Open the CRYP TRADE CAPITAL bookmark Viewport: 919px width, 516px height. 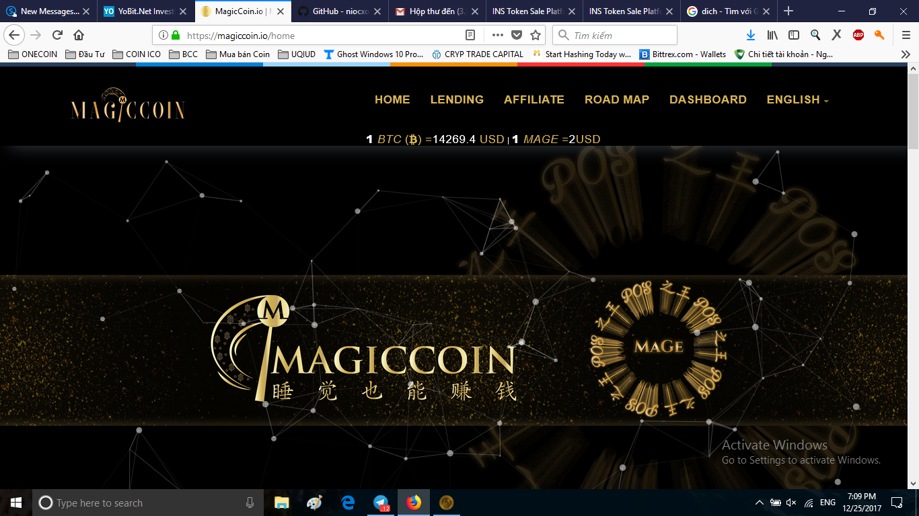[477, 54]
